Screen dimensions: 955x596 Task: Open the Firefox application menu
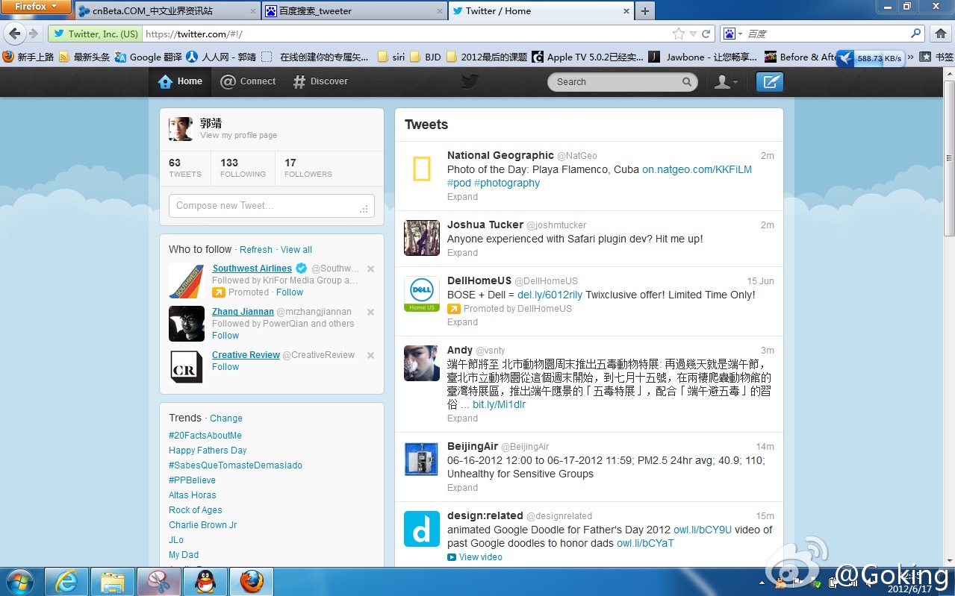point(37,7)
